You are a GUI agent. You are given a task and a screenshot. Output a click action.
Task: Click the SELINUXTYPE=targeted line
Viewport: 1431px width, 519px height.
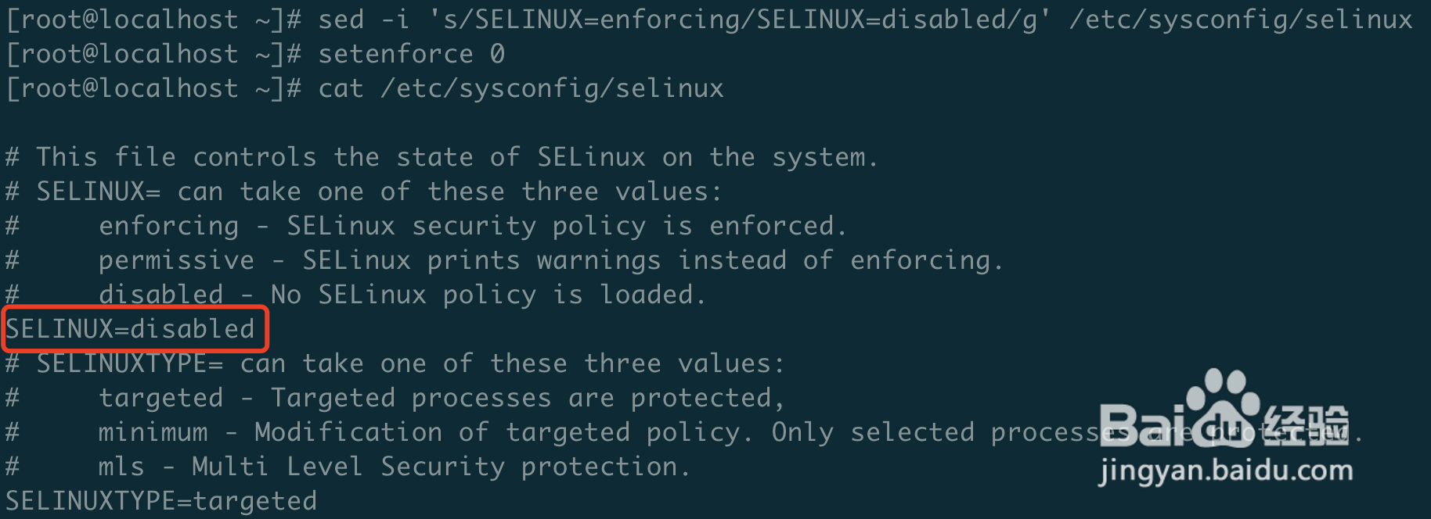161,500
